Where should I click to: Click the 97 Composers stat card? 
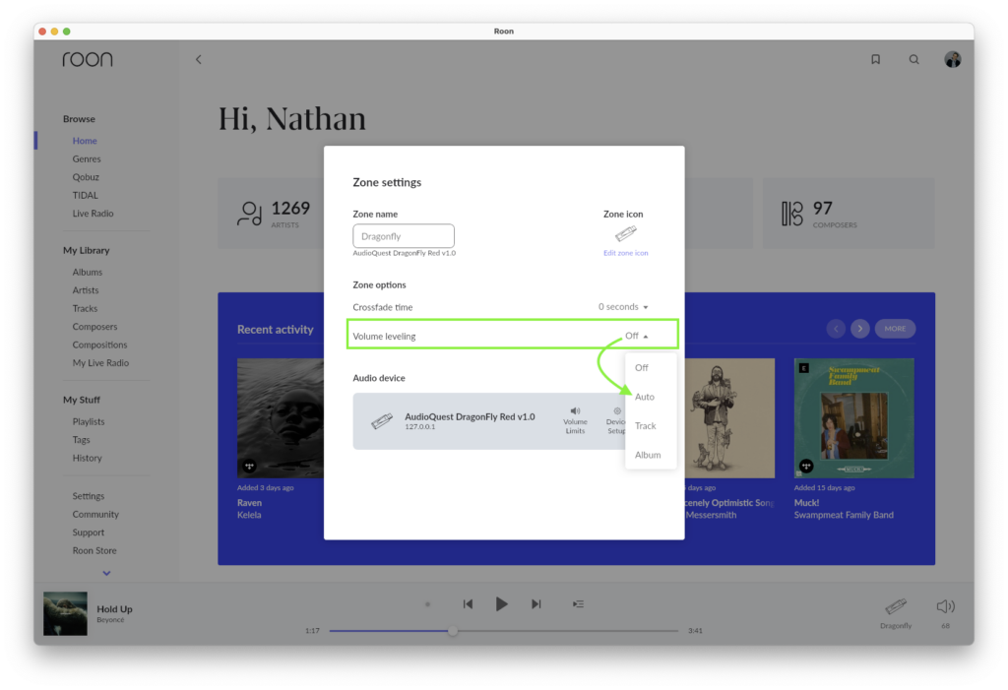coord(849,214)
